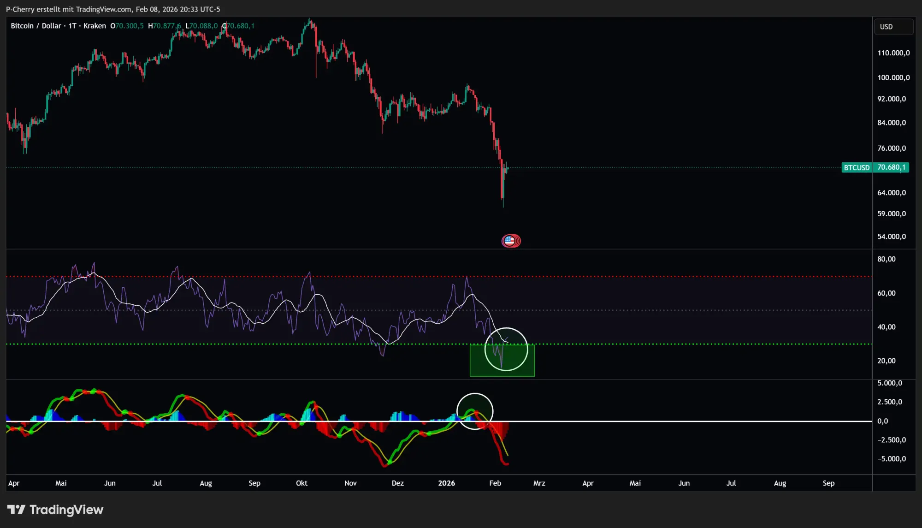Click the US flag sticker on the chart
The image size is (922, 528).
tap(511, 241)
